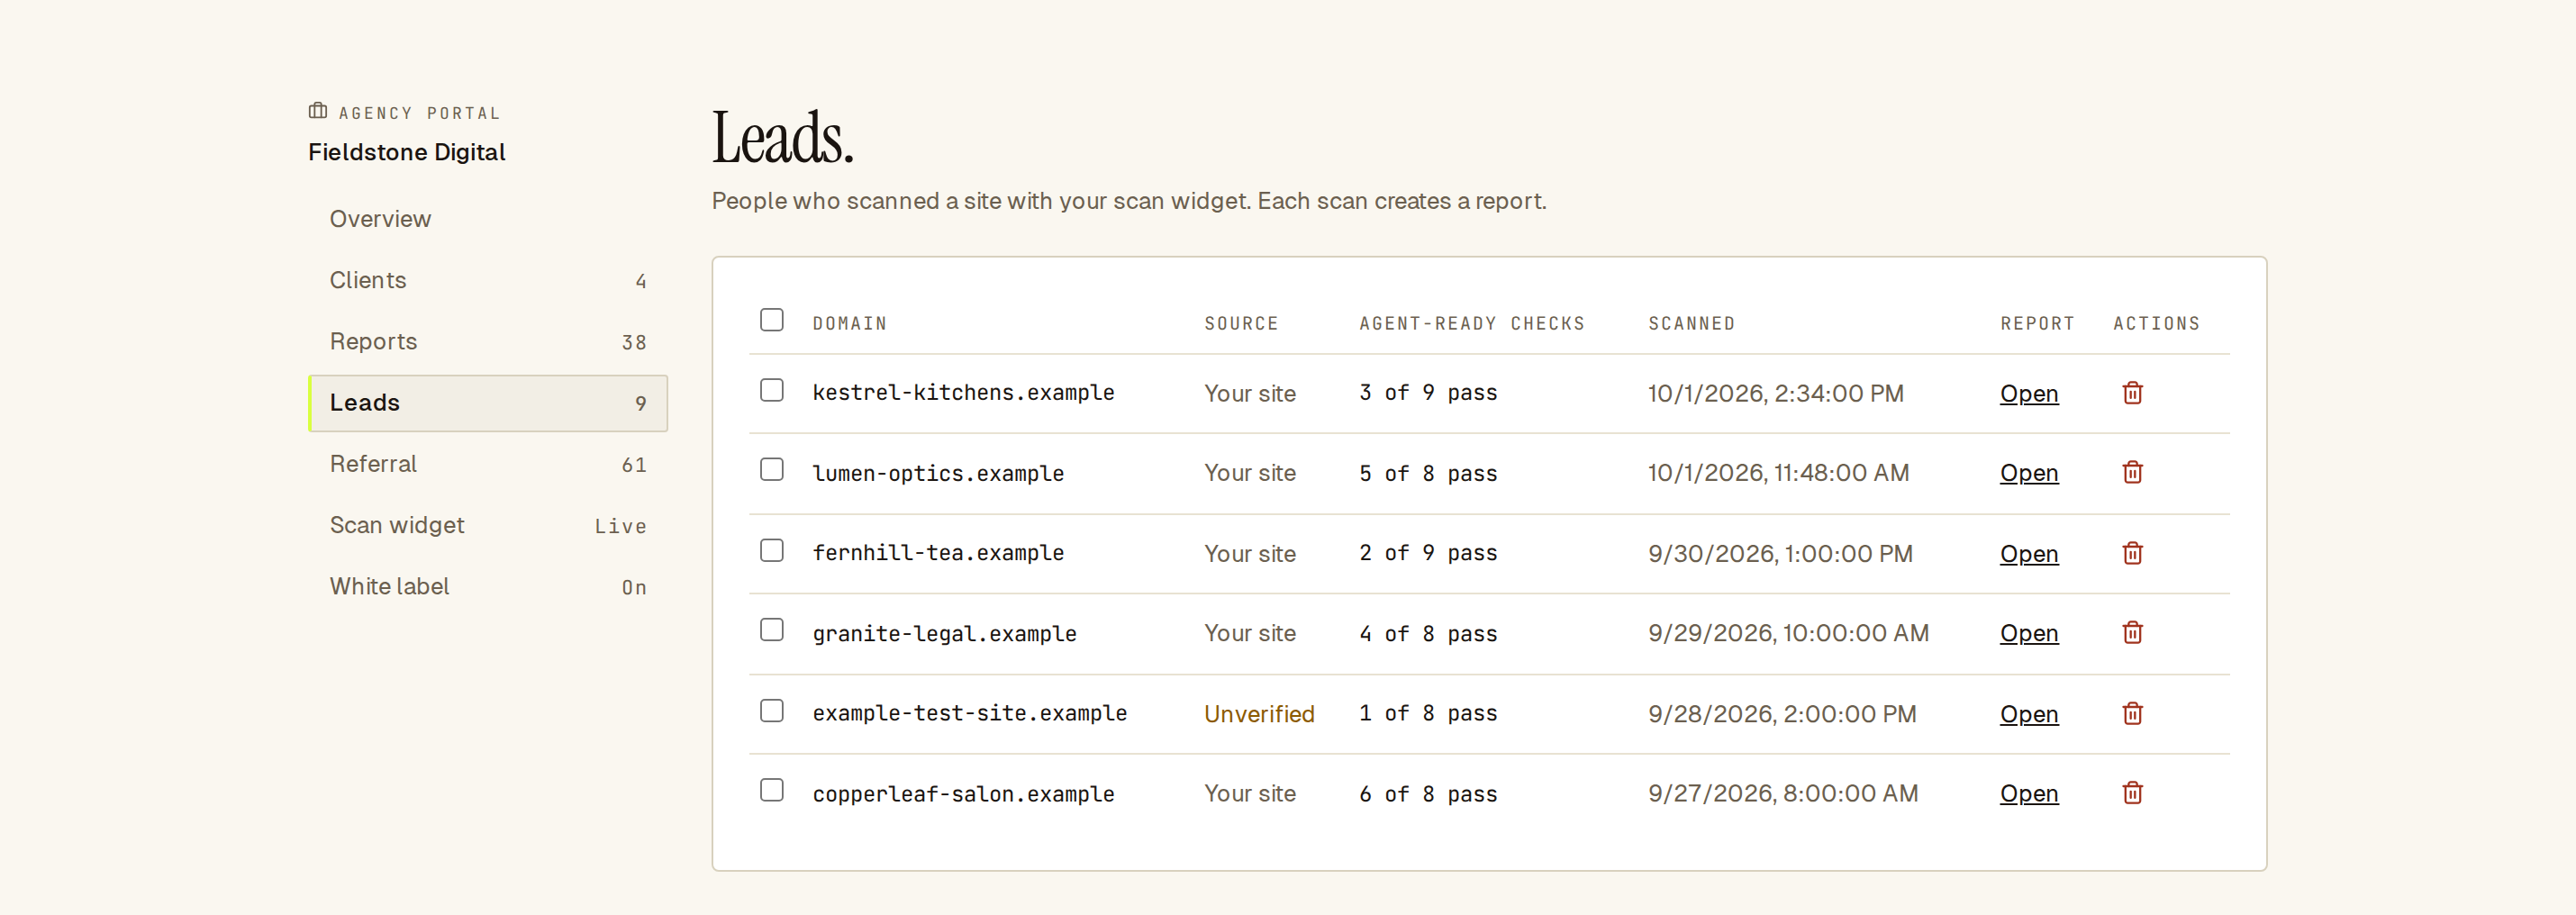
Task: Click the kestrel-kitchens.example domain name
Action: coord(963,393)
